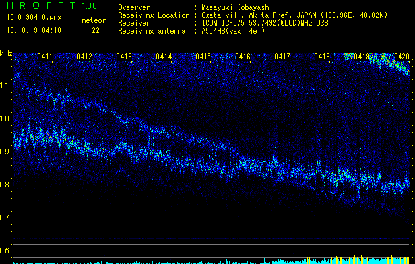Click the kHz axis unit label
Screen dimensions: 415x264
[x=6, y=53]
